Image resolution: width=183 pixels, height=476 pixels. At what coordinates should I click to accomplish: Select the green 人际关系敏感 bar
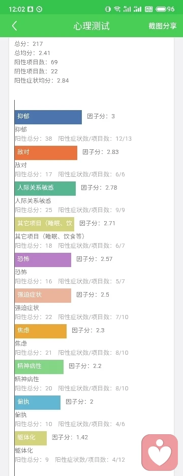click(x=45, y=189)
